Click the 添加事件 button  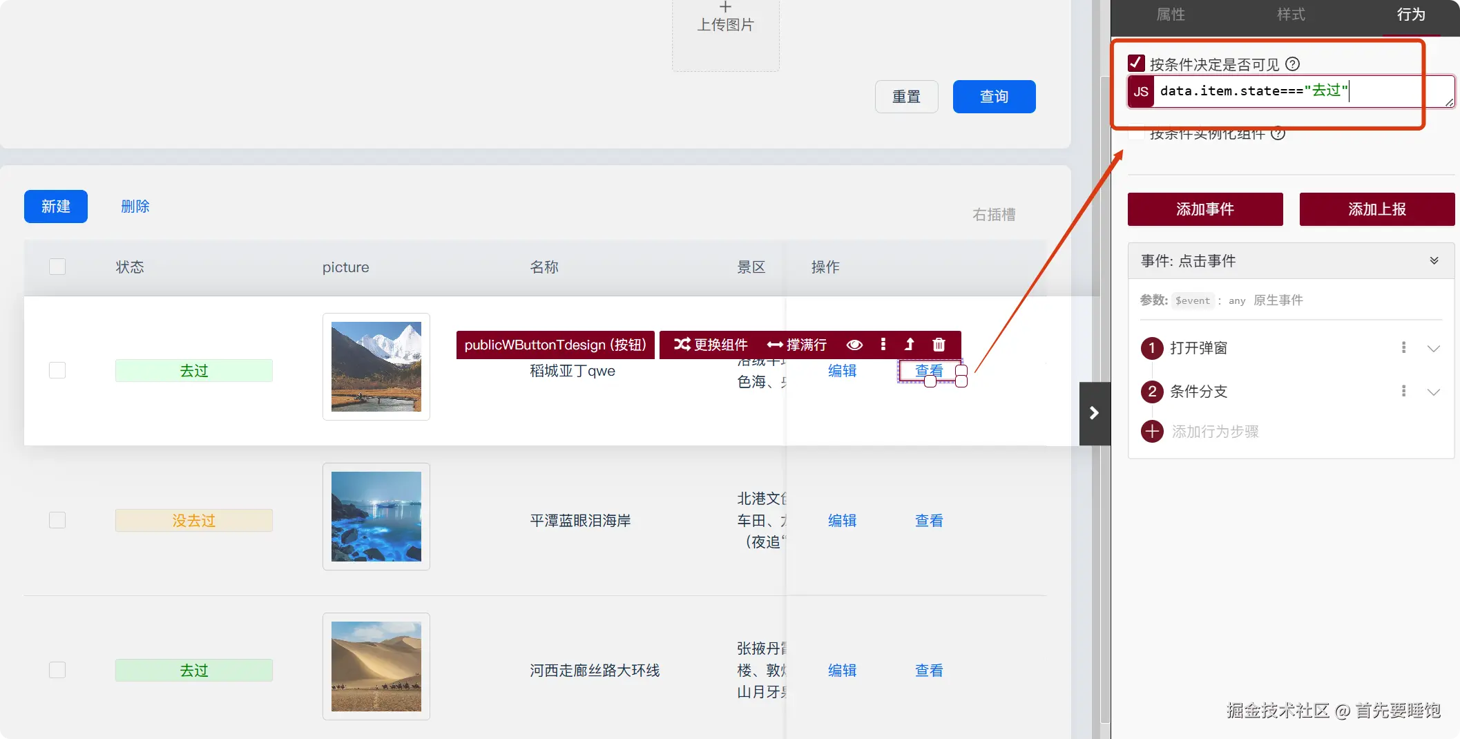point(1205,209)
